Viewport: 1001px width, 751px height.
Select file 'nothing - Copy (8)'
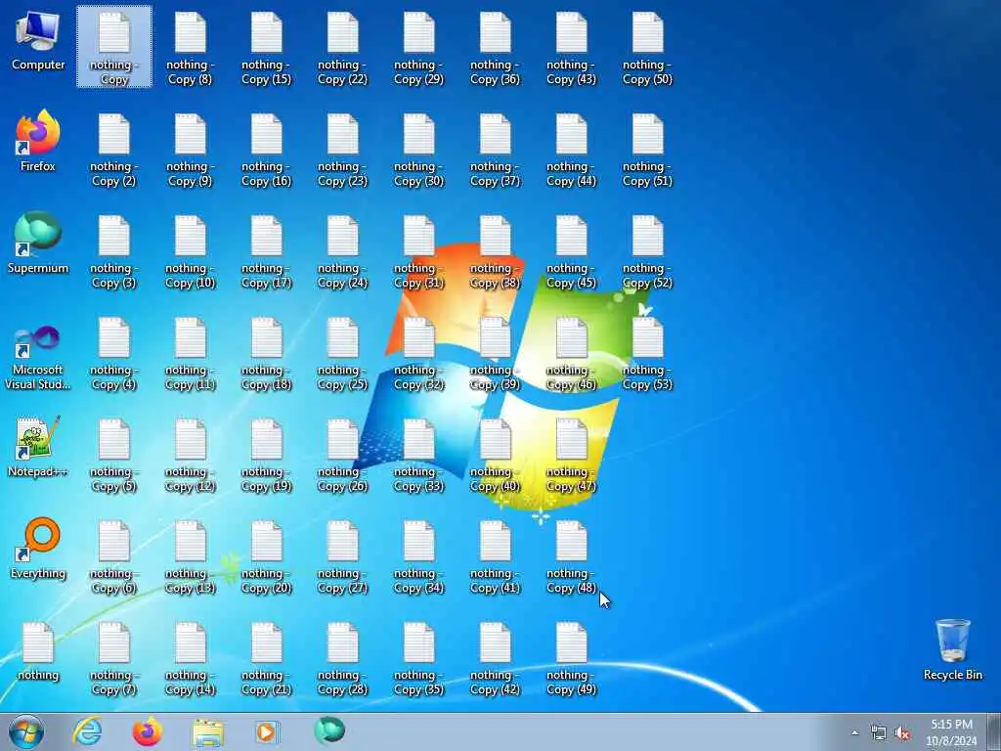pos(191,49)
